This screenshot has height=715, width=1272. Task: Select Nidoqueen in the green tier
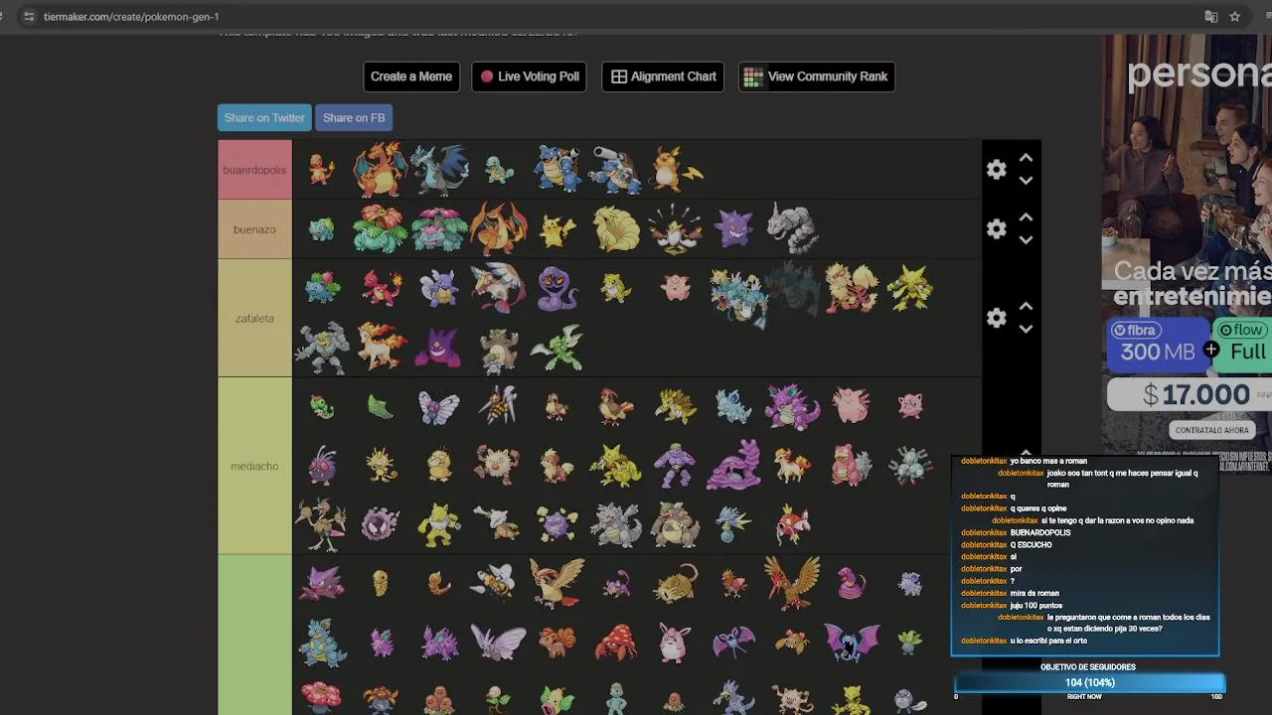pos(321,643)
